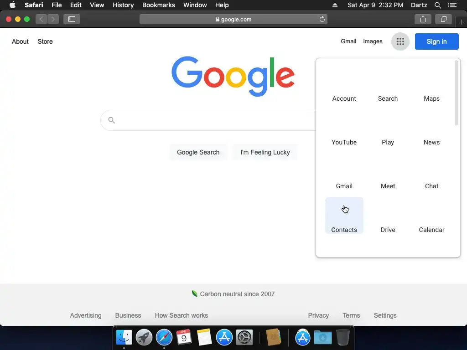This screenshot has height=350, width=467.
Task: Open the Trash in Dock
Action: (343, 337)
